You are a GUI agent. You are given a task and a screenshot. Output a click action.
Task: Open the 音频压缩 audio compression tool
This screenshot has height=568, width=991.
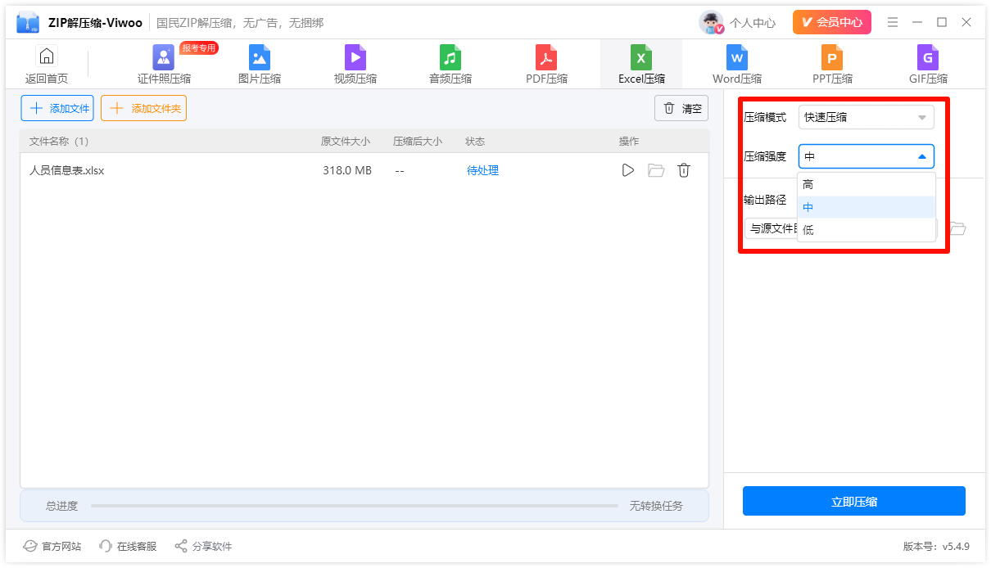pos(450,65)
